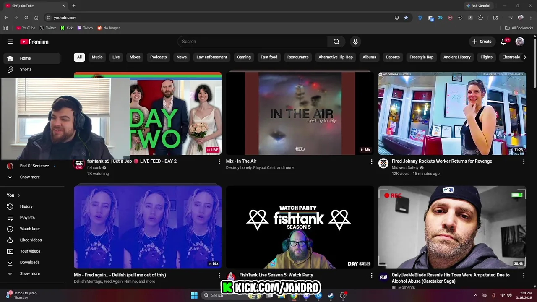Open the FishTank Season 5 Watch Party thumbnail
The height and width of the screenshot is (302, 537).
pyautogui.click(x=300, y=227)
